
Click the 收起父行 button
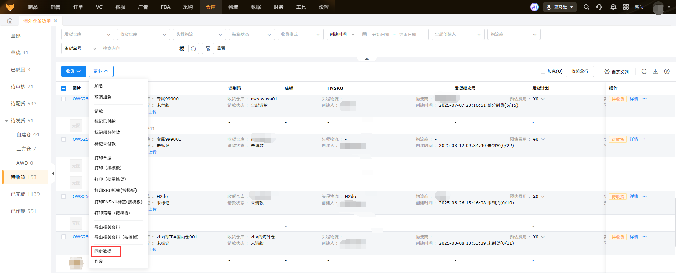(x=579, y=71)
